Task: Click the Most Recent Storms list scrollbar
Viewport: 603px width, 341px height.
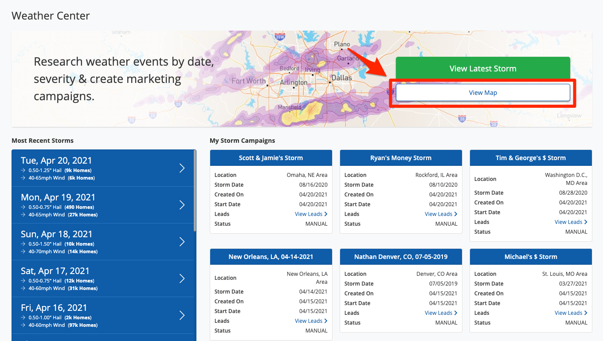Action: point(195,191)
